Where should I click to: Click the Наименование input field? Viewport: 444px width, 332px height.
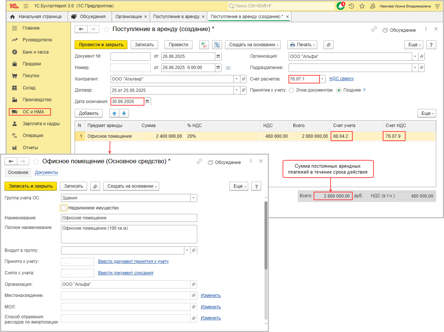tap(129, 218)
